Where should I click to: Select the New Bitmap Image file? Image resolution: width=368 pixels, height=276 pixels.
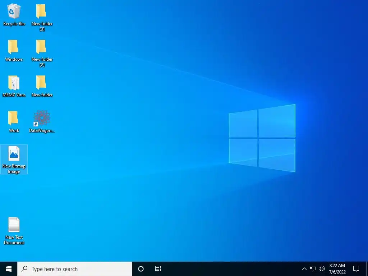(14, 160)
